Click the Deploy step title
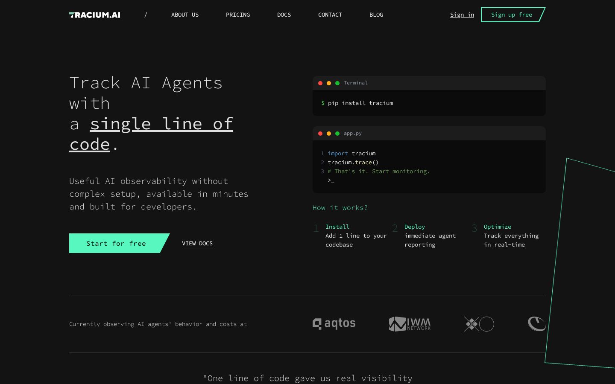 [x=415, y=227]
